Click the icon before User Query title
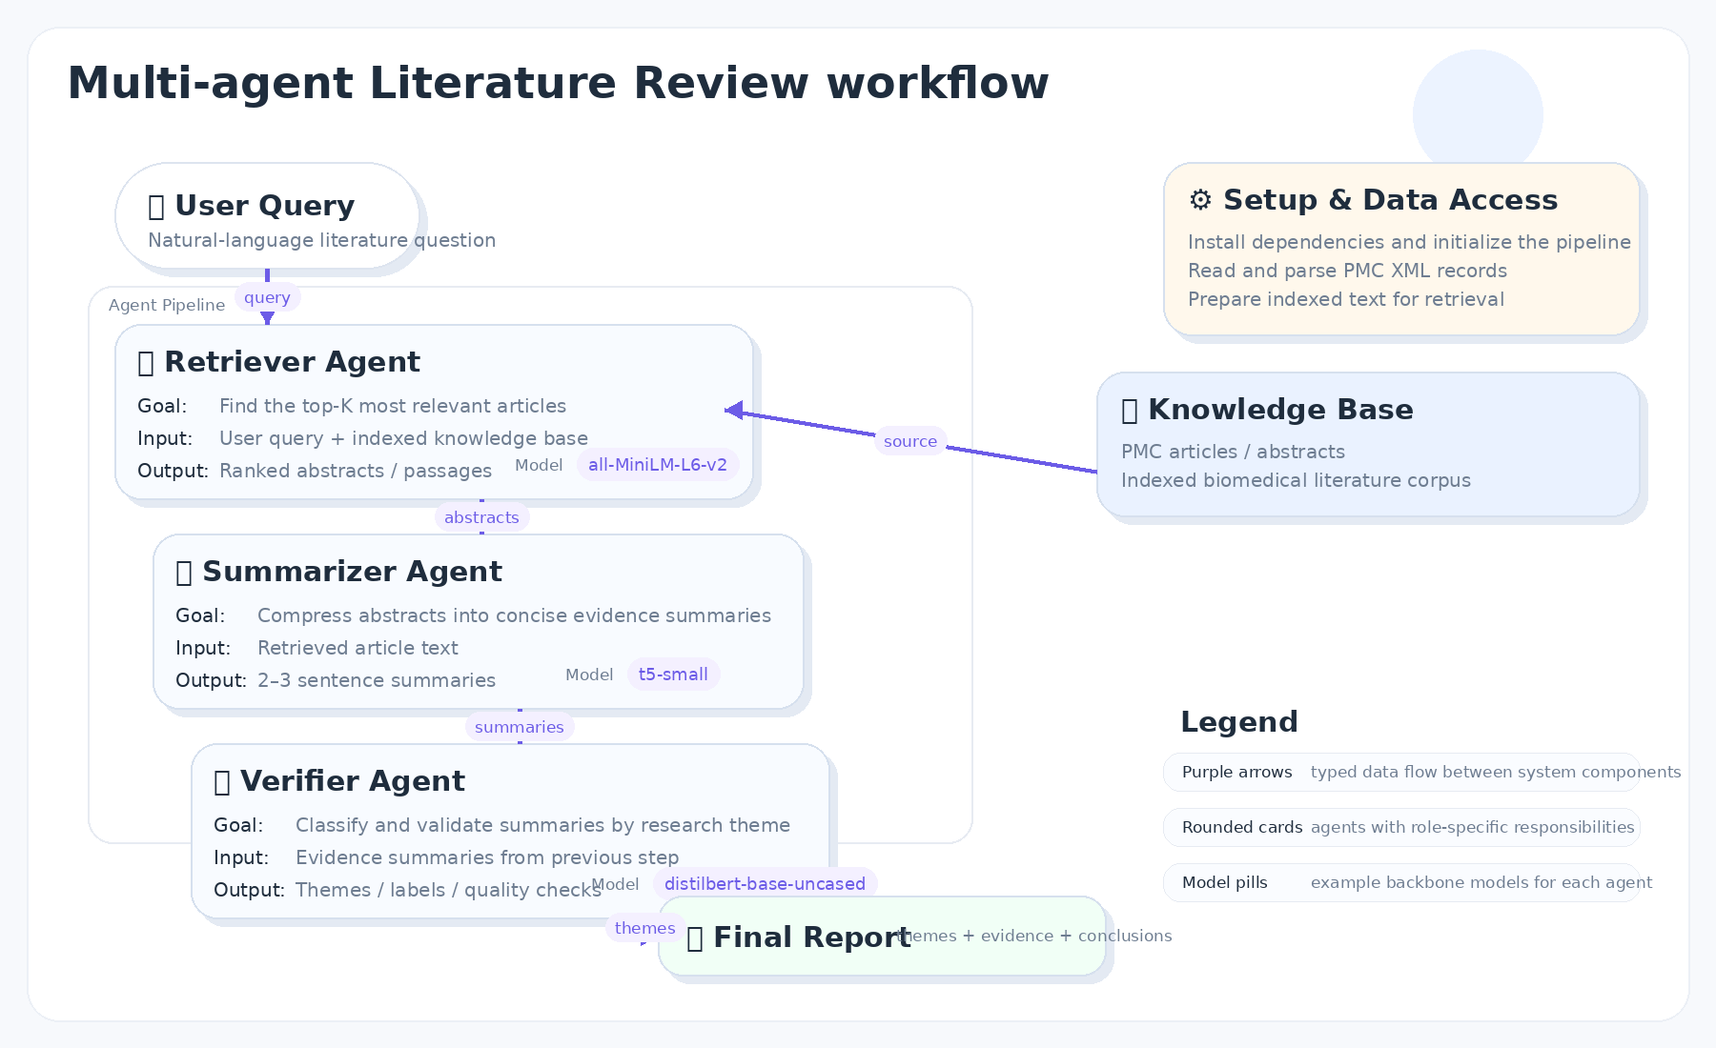Screen dimensions: 1716x1048 (x=156, y=207)
